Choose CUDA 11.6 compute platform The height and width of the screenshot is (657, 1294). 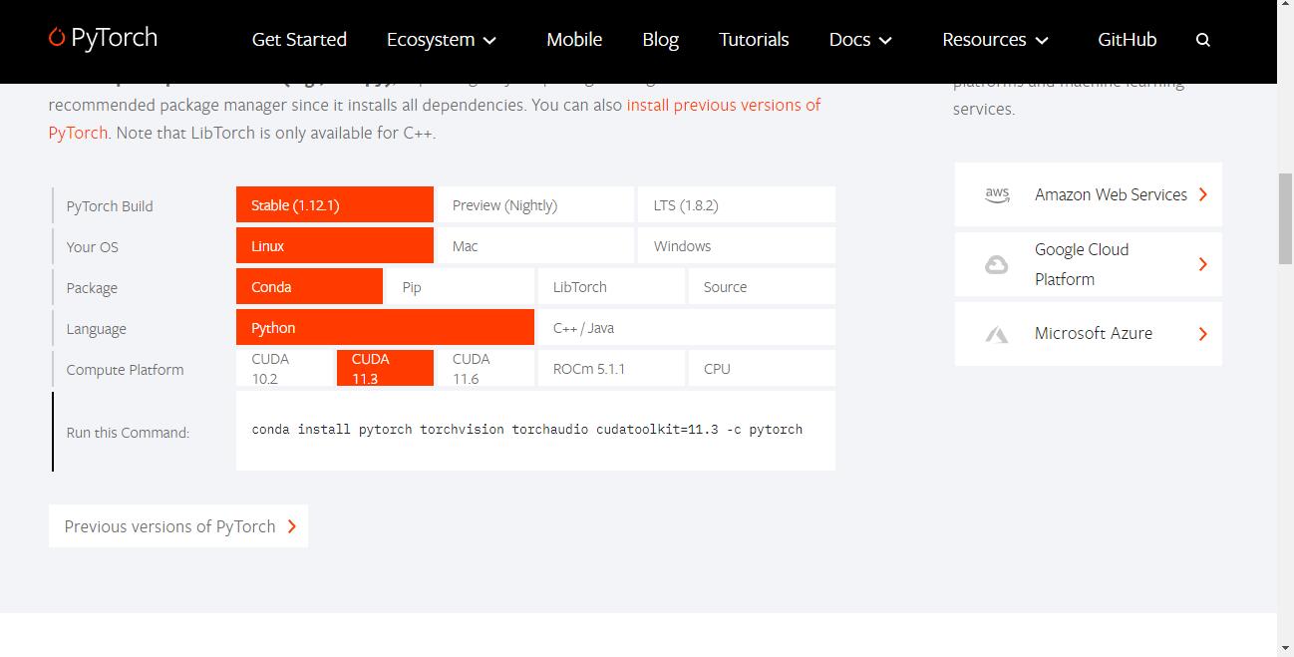click(485, 368)
